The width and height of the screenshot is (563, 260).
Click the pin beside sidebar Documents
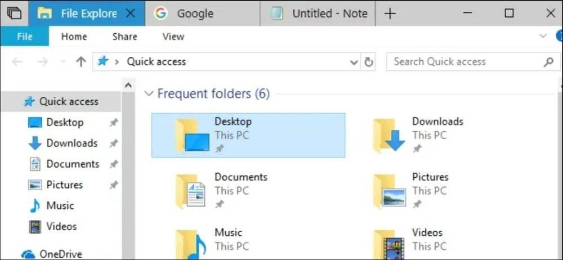click(114, 164)
